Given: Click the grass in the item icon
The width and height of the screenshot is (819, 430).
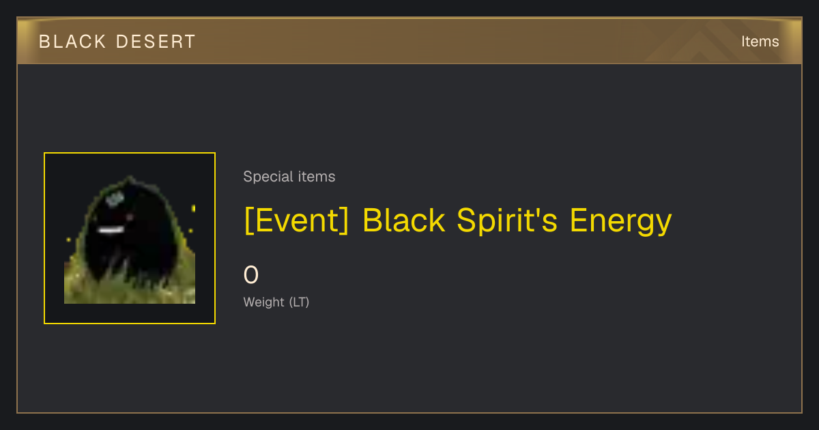Looking at the screenshot, I should 130,287.
